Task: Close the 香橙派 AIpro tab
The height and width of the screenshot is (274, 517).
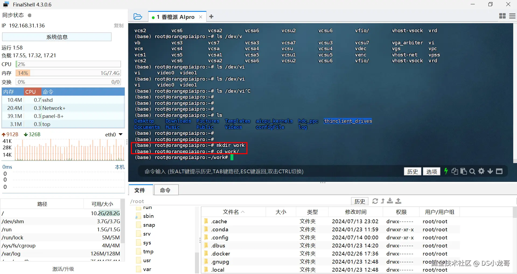Action: click(201, 17)
